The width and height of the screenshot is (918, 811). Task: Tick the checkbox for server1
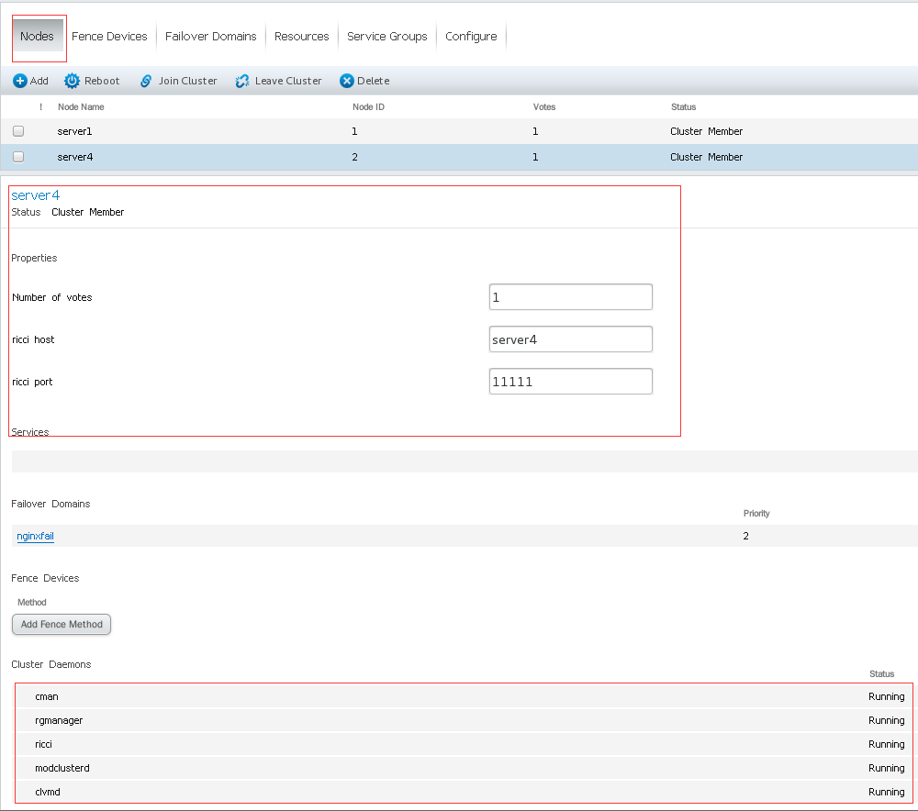(18, 131)
